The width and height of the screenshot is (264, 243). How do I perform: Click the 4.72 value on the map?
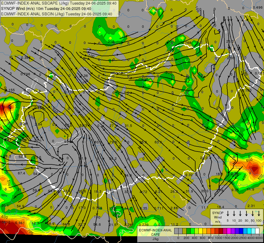click(143, 192)
